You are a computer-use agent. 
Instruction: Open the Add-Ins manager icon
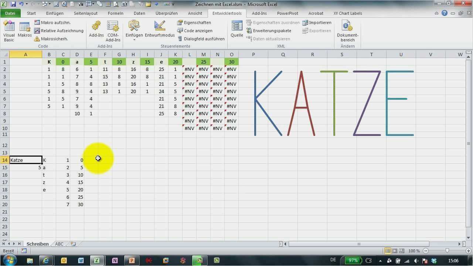click(x=96, y=30)
